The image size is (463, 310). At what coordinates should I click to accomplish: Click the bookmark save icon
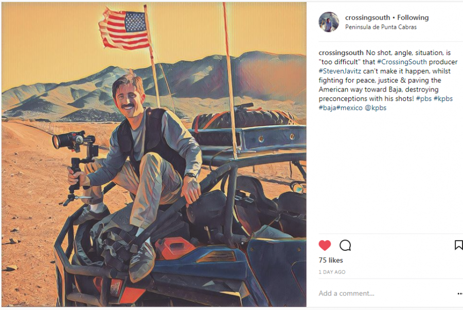click(458, 245)
